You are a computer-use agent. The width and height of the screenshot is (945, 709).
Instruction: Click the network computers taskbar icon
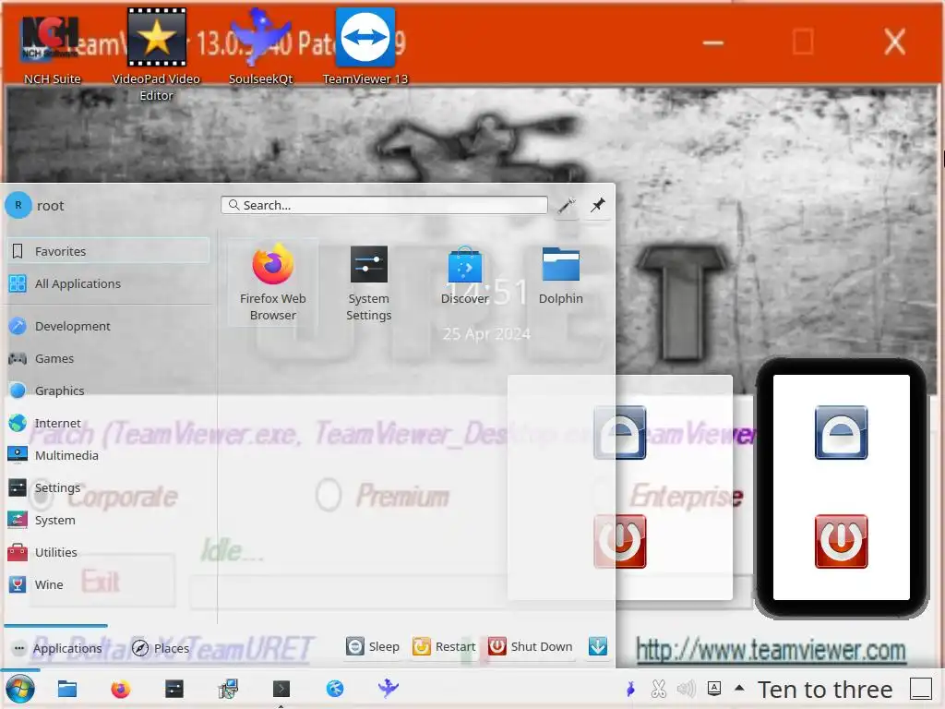[228, 689]
